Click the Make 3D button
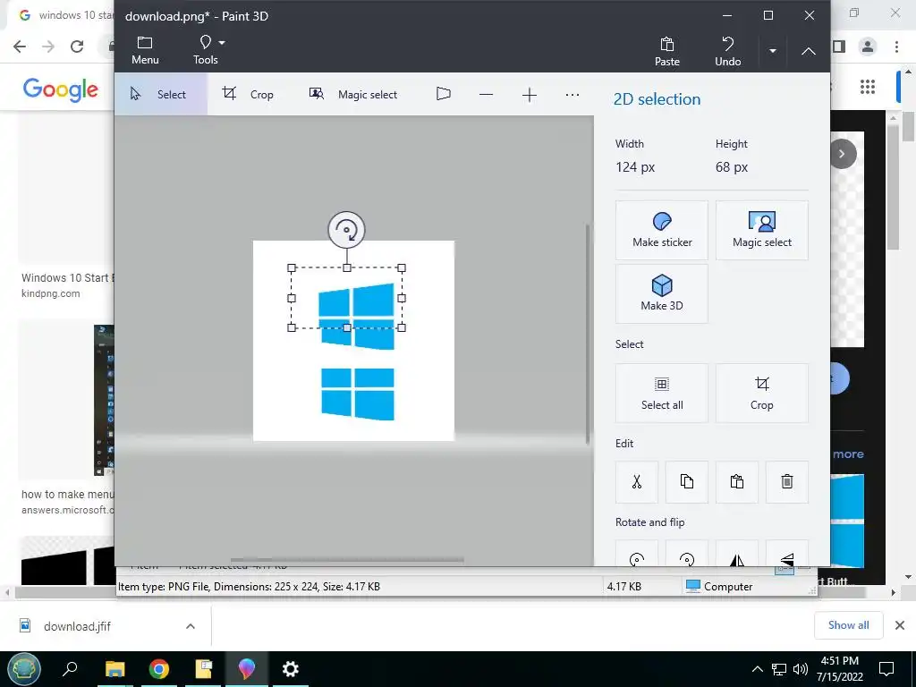 tap(661, 293)
